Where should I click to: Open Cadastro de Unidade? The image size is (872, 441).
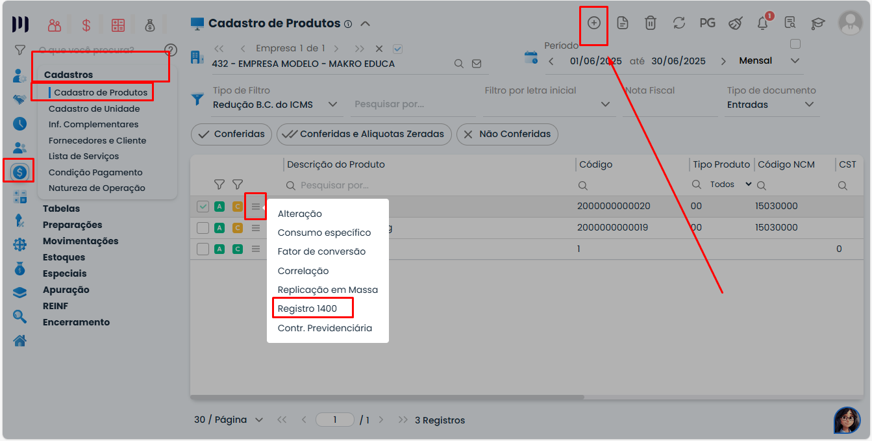(x=94, y=108)
